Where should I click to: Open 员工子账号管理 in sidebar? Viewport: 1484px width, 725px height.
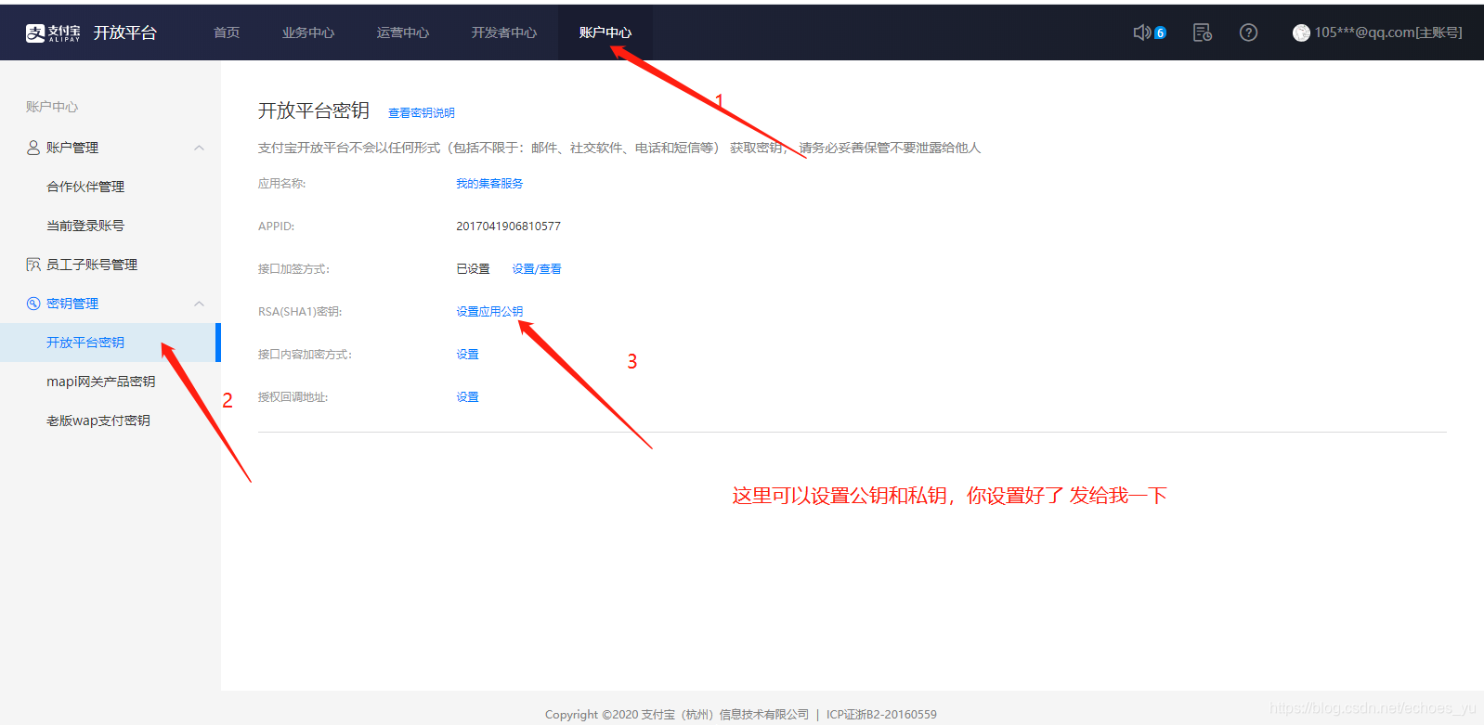tap(92, 265)
